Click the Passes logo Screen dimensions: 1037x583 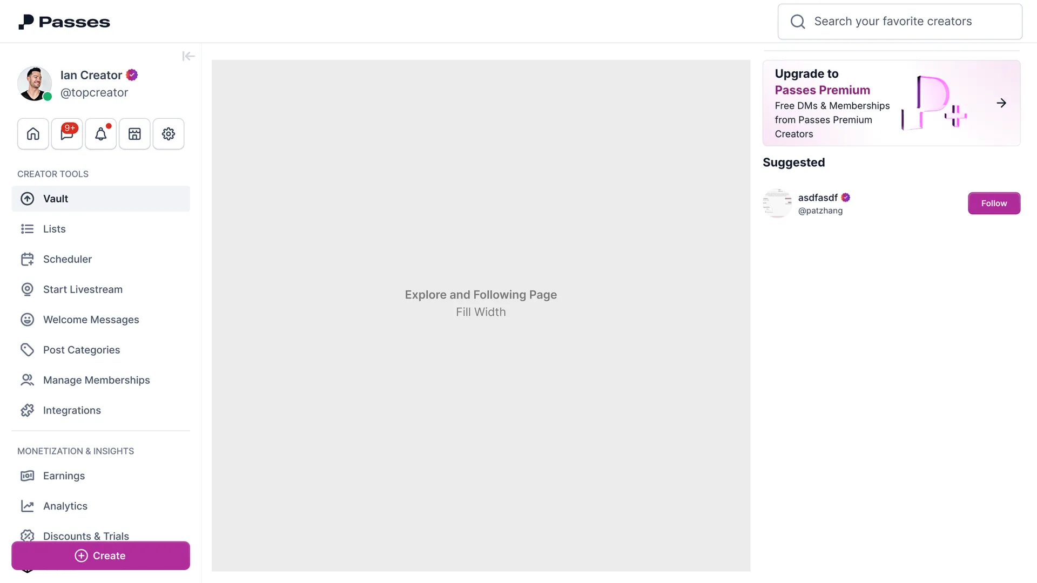click(x=64, y=22)
